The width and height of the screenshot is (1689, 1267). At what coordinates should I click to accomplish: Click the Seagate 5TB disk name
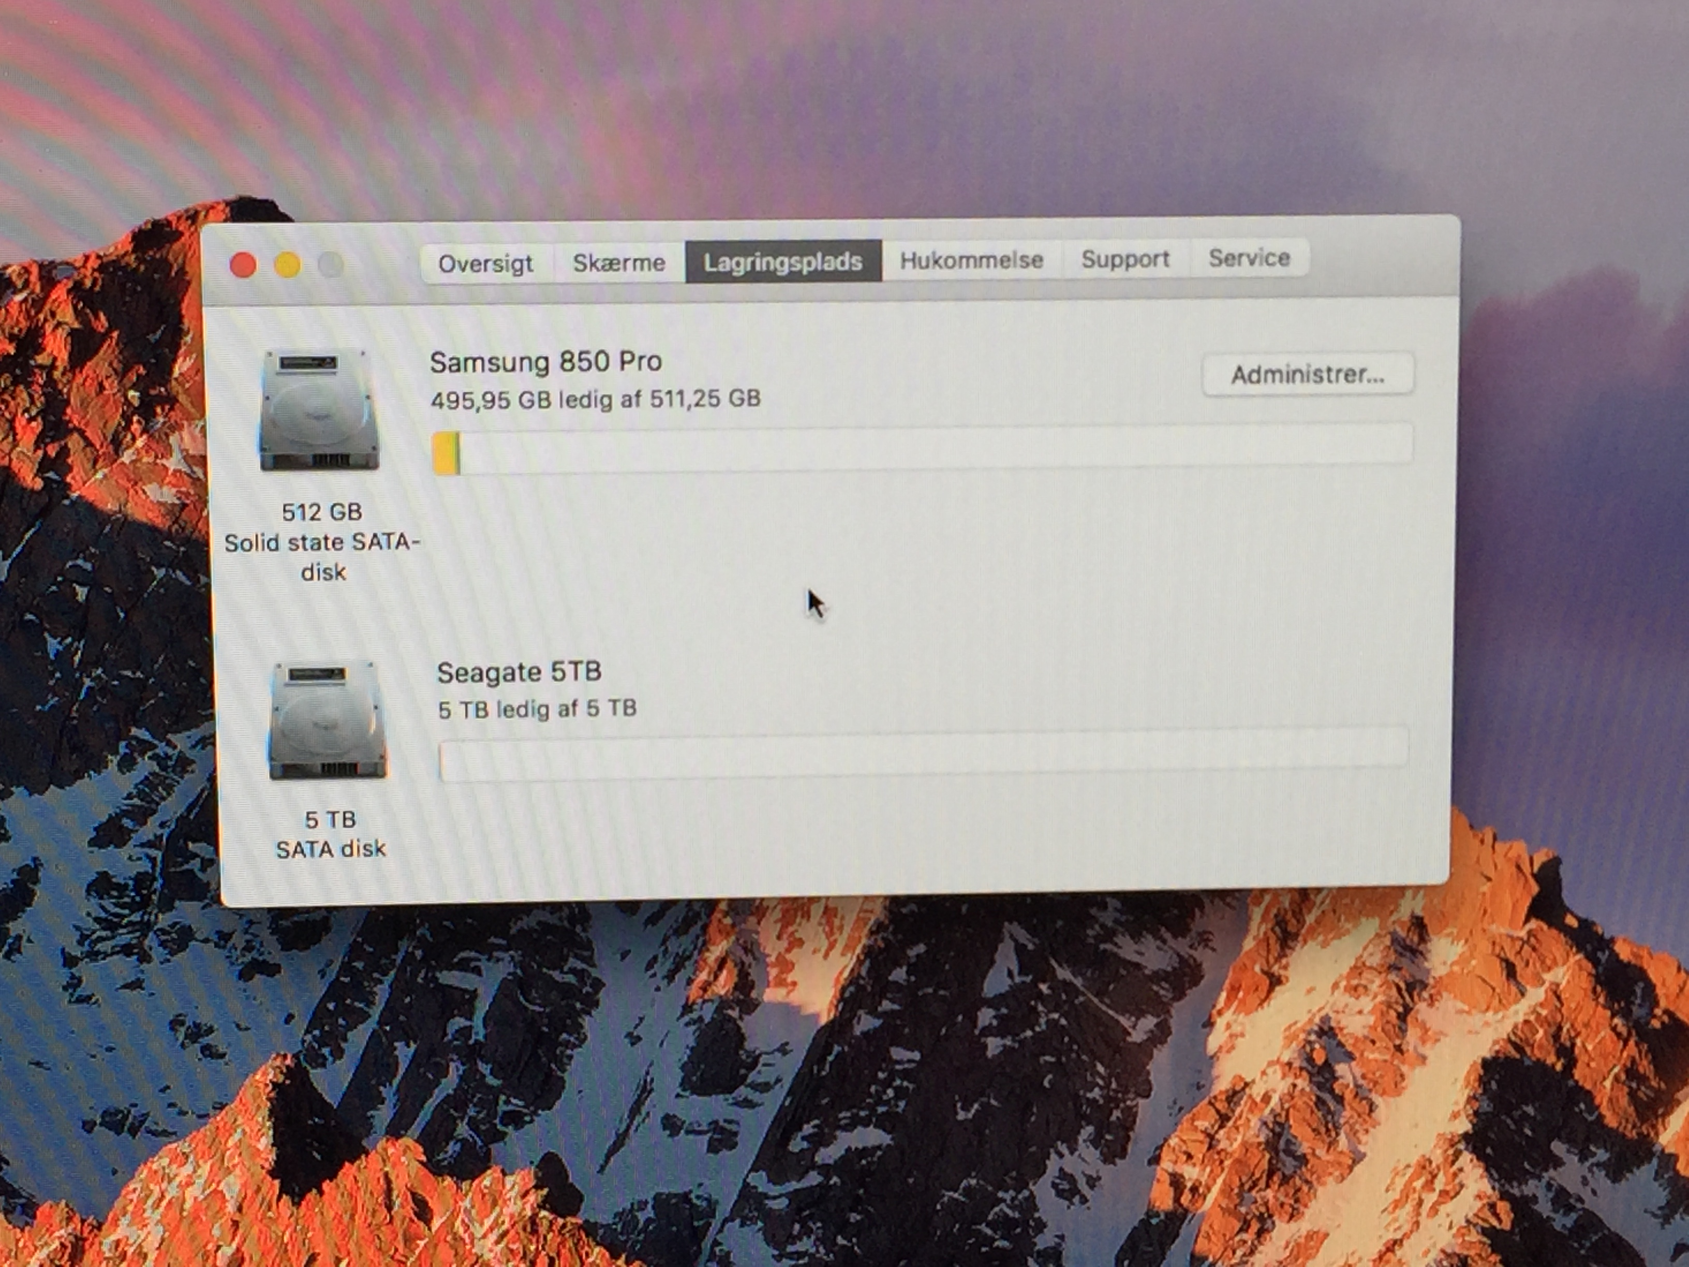518,672
